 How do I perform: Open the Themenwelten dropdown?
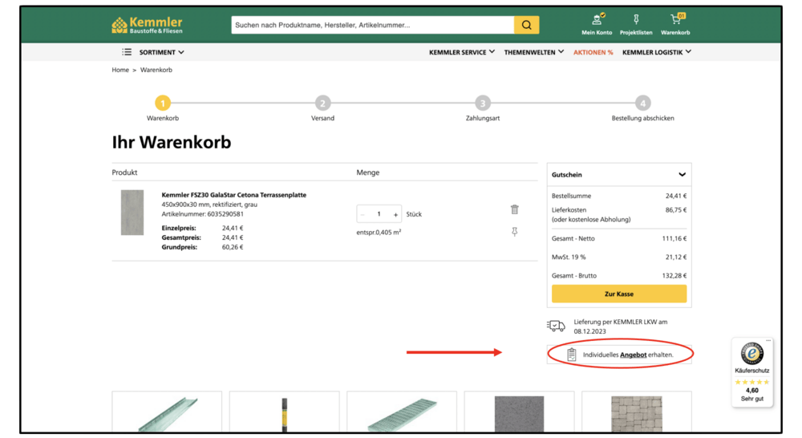534,52
